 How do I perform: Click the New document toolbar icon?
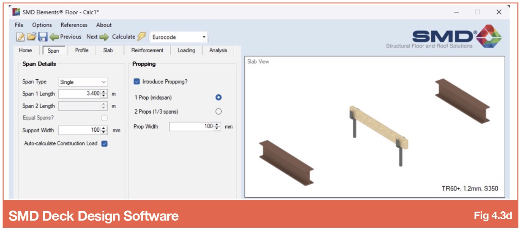[x=20, y=37]
